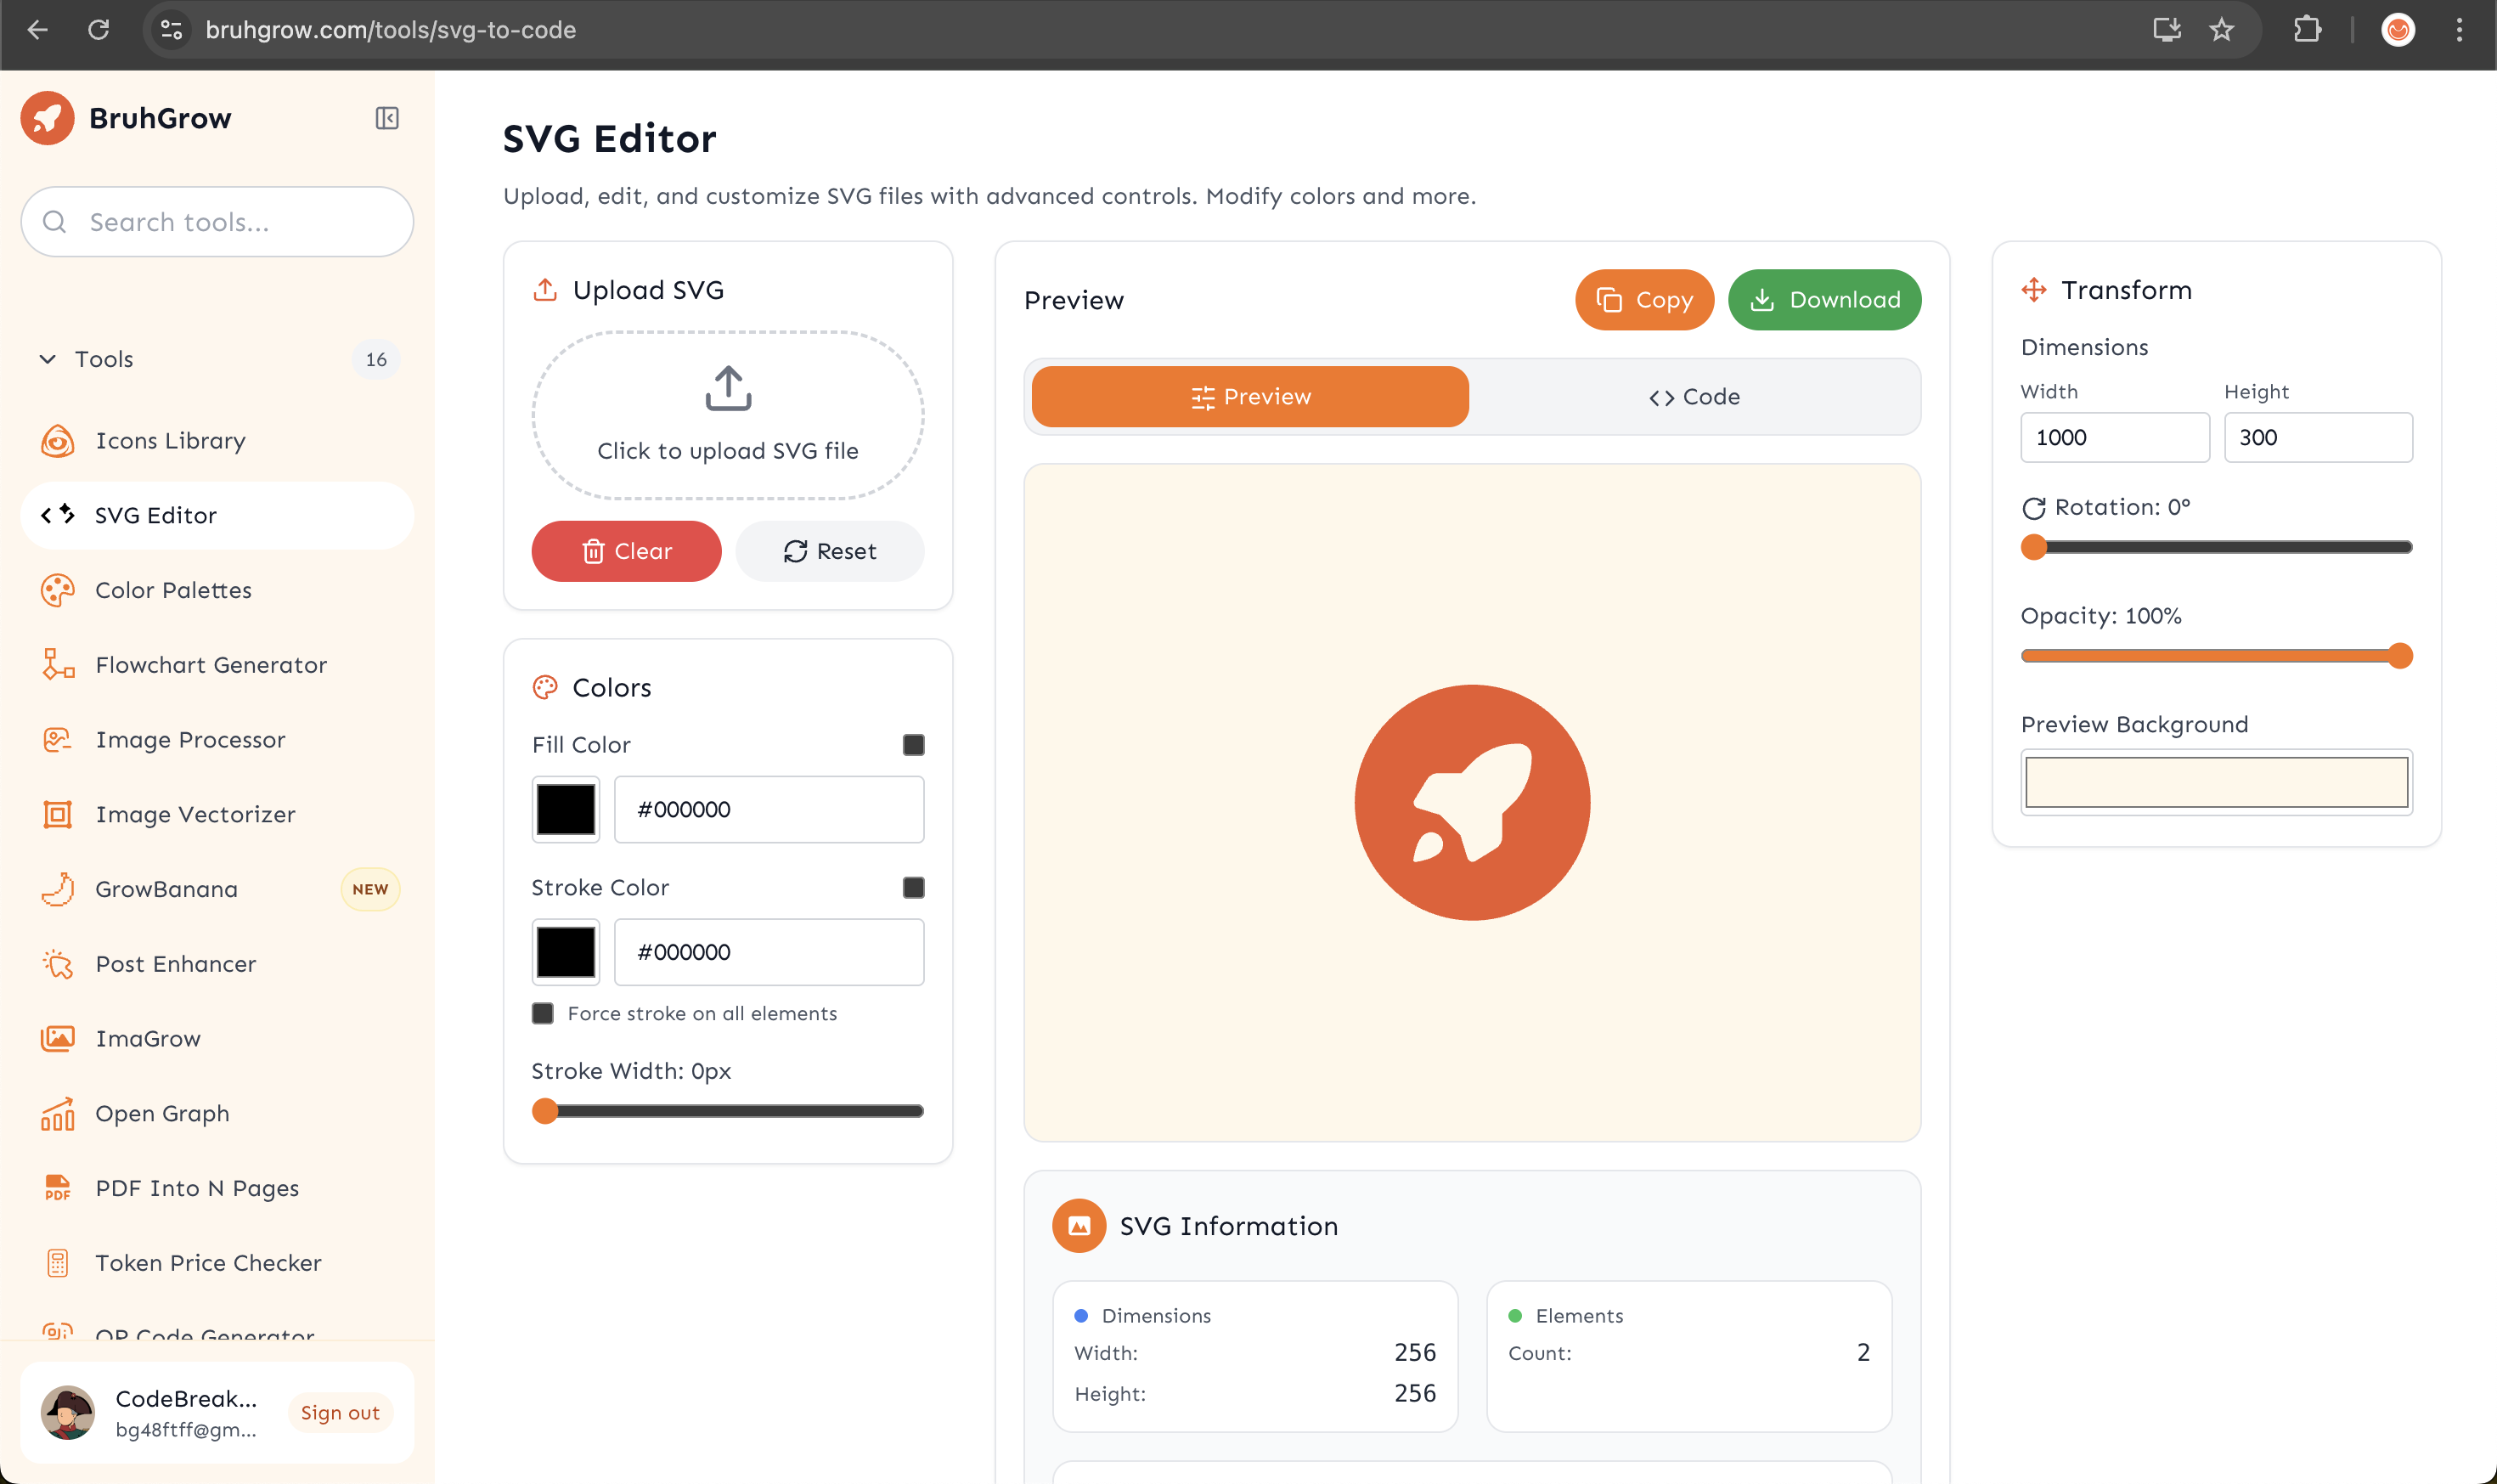
Task: Click the PDF Into N Pages icon
Action: pos(58,1188)
